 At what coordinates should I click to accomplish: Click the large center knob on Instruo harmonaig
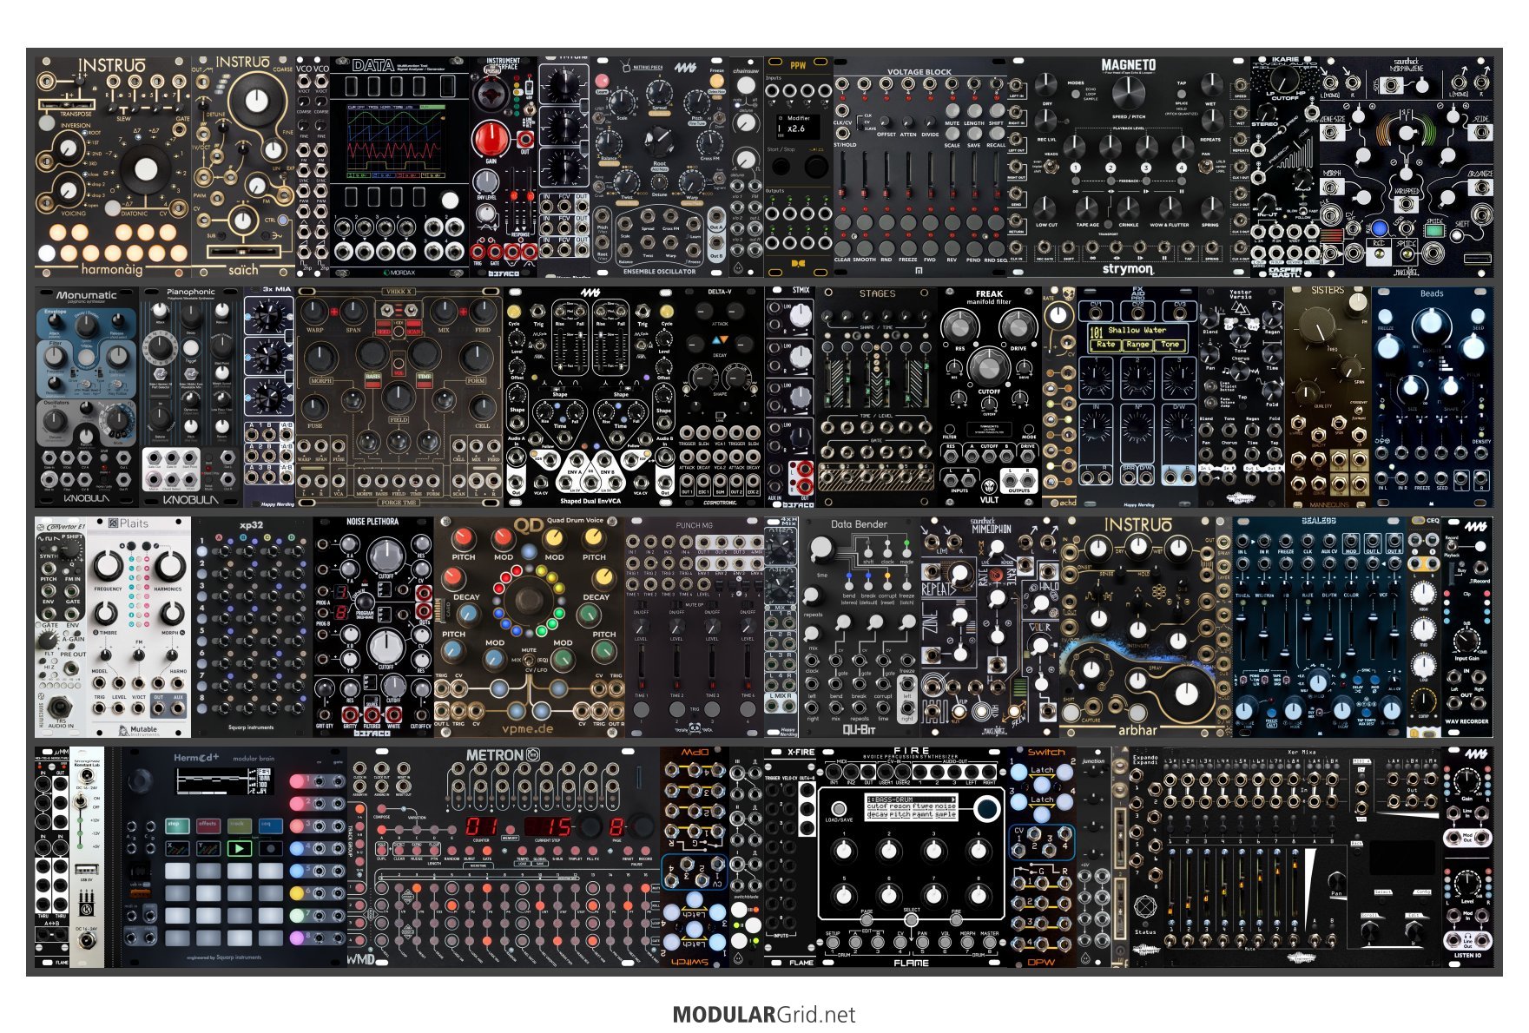click(146, 169)
